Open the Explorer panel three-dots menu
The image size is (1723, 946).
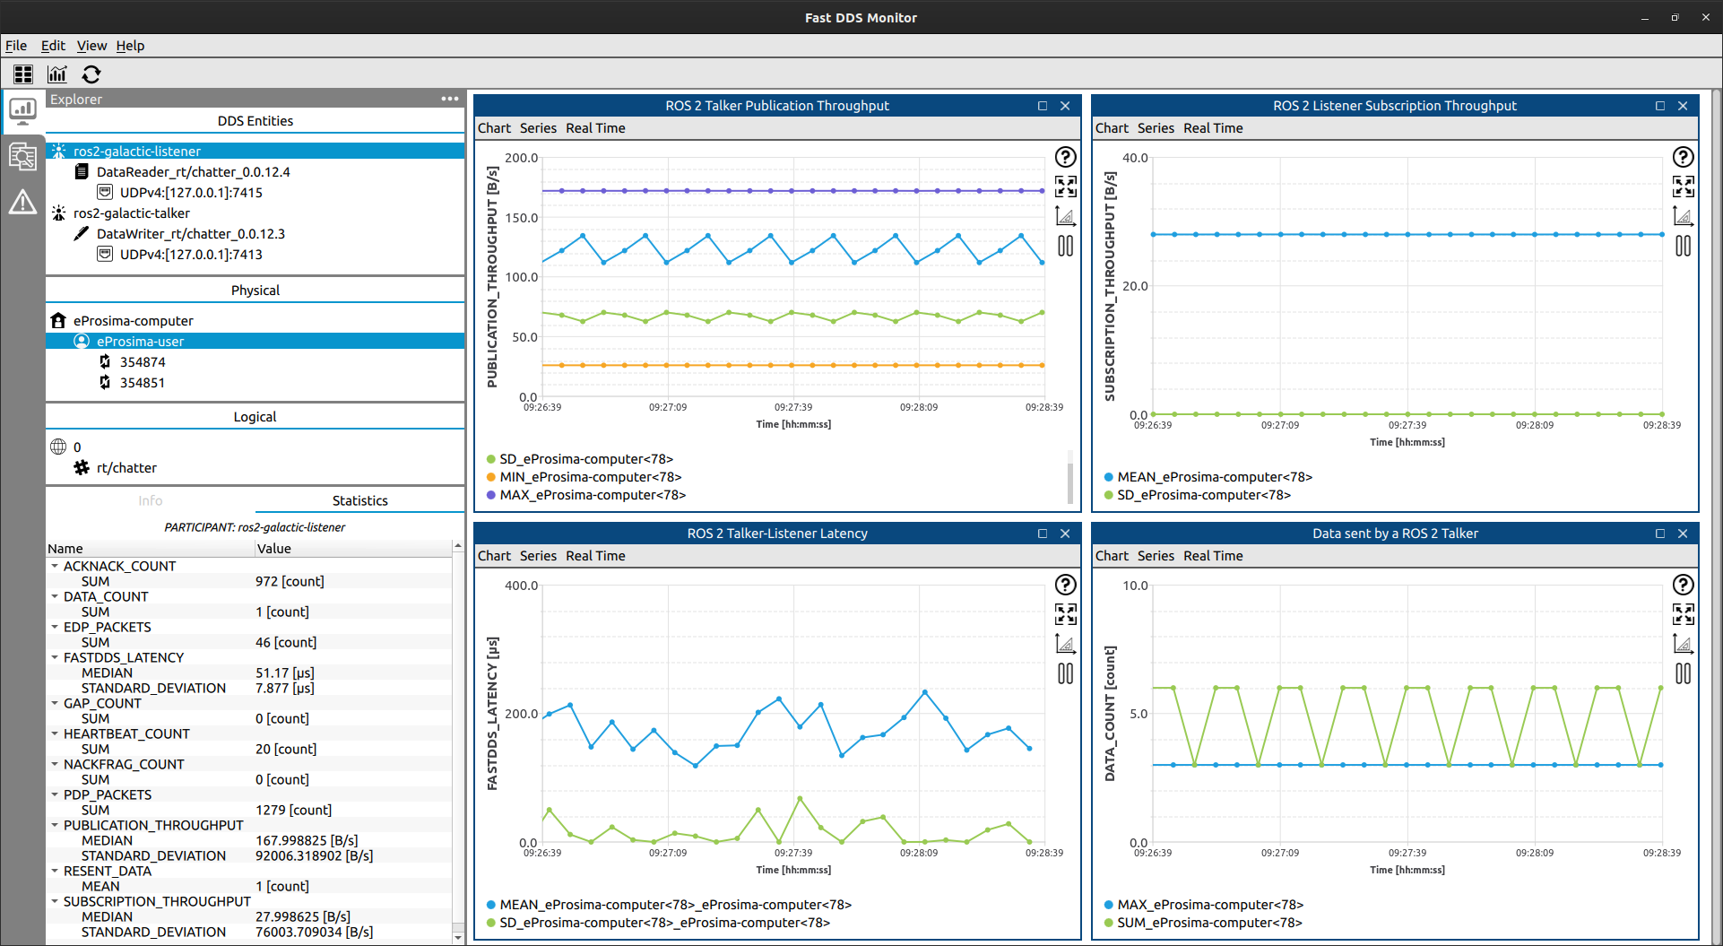[x=450, y=99]
